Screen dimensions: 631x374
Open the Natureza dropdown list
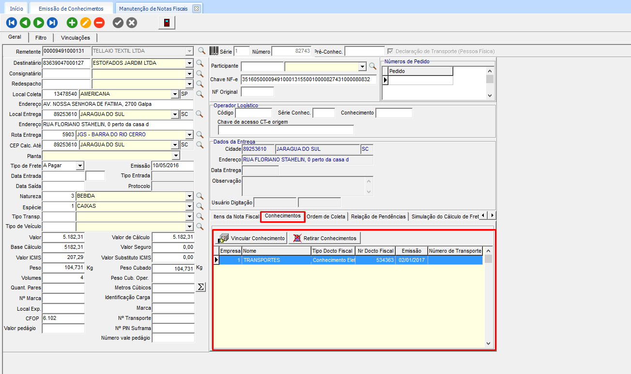click(x=189, y=196)
